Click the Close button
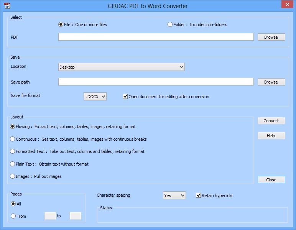The image size is (296, 230). click(271, 180)
